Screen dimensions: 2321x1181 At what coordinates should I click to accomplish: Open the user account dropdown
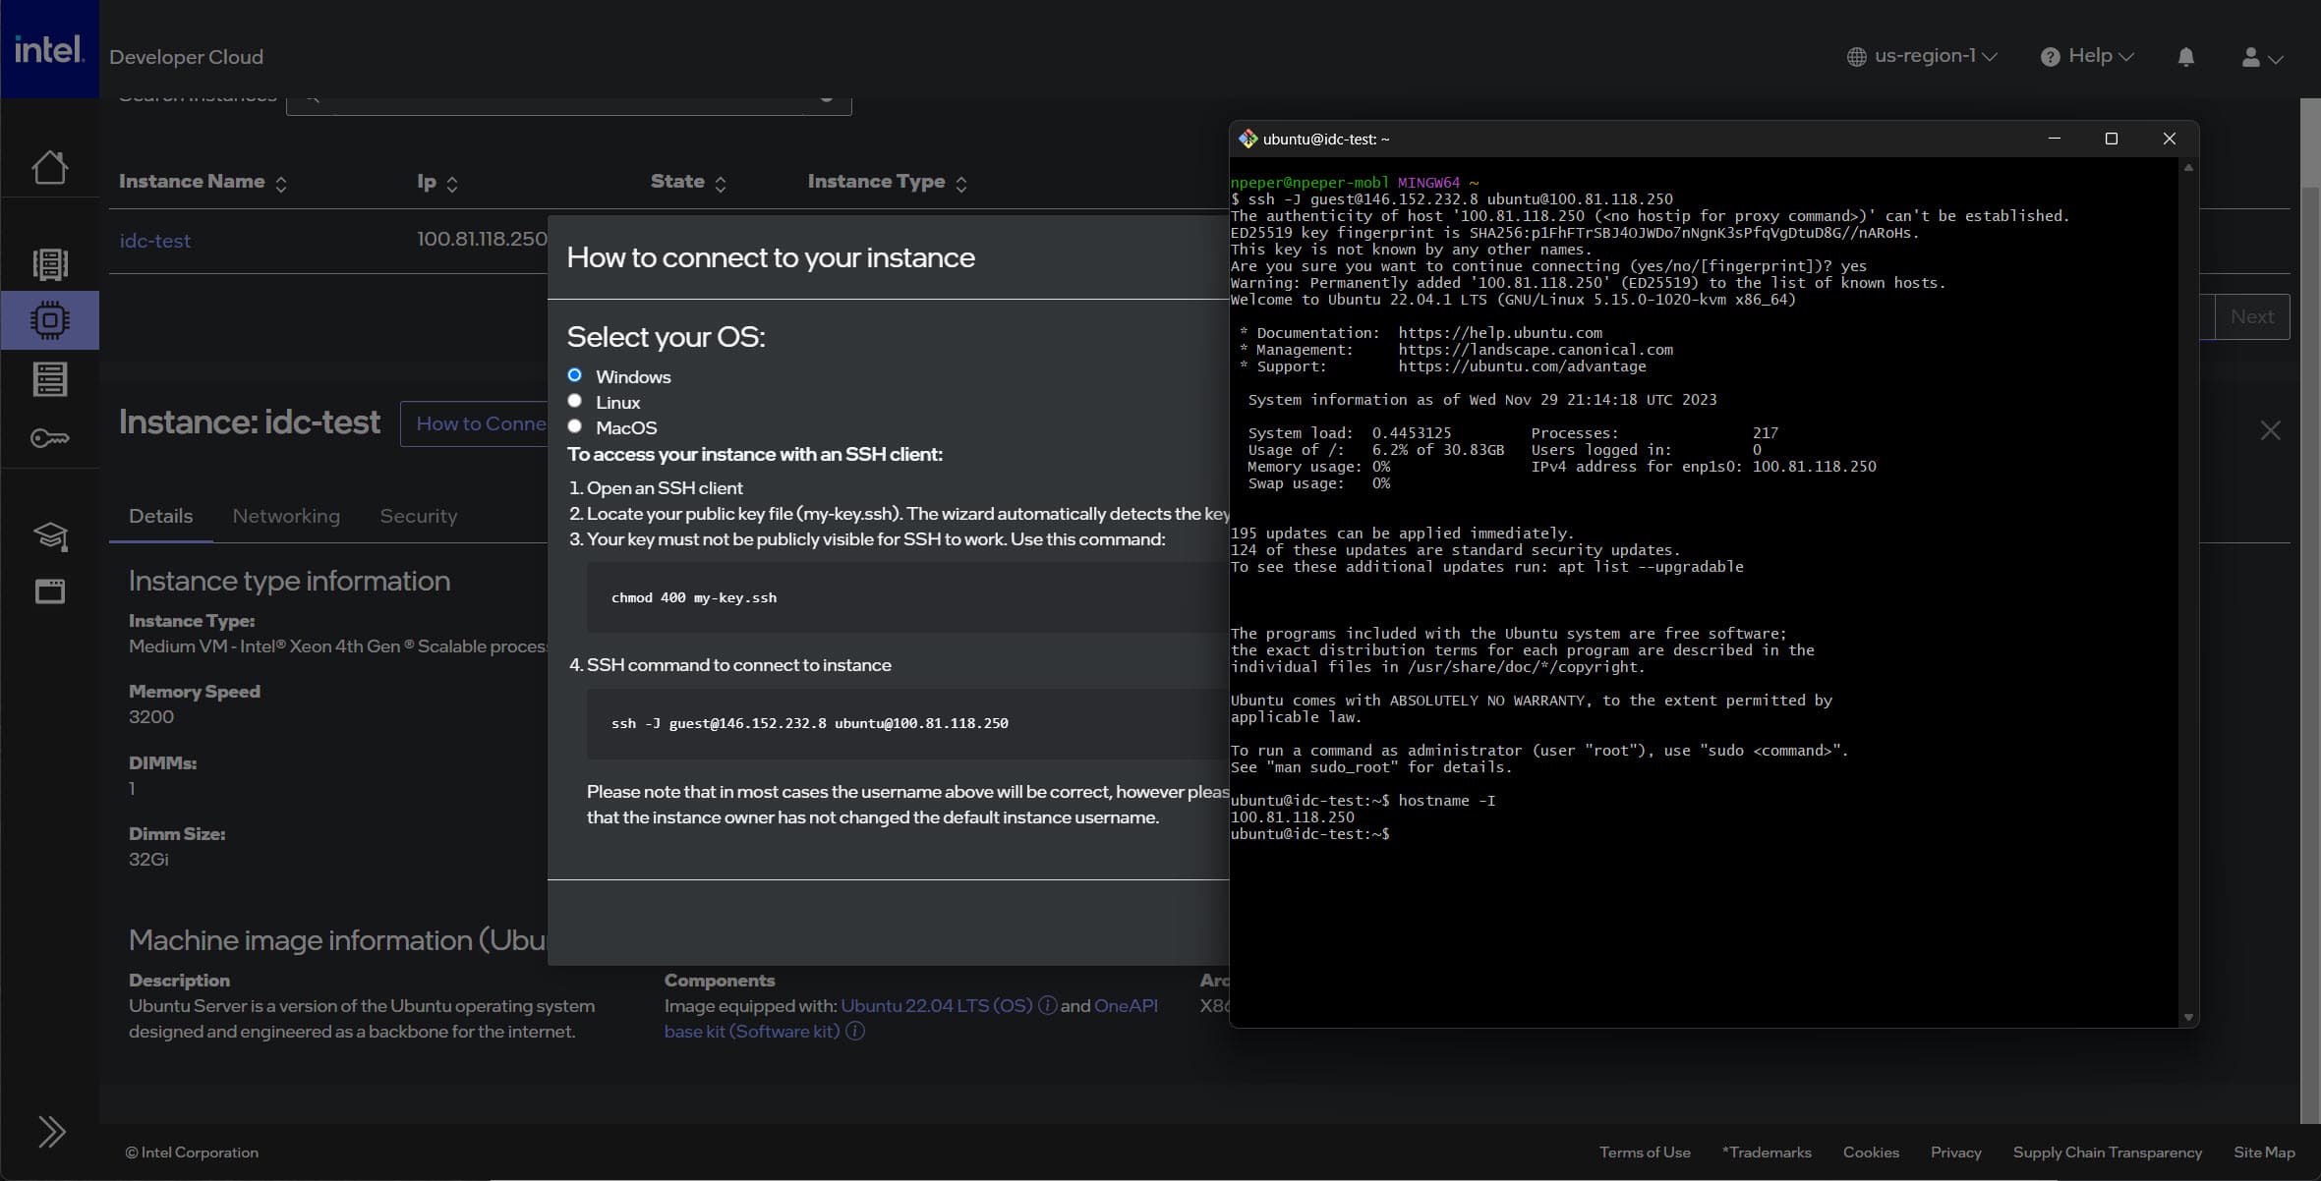pos(2260,58)
